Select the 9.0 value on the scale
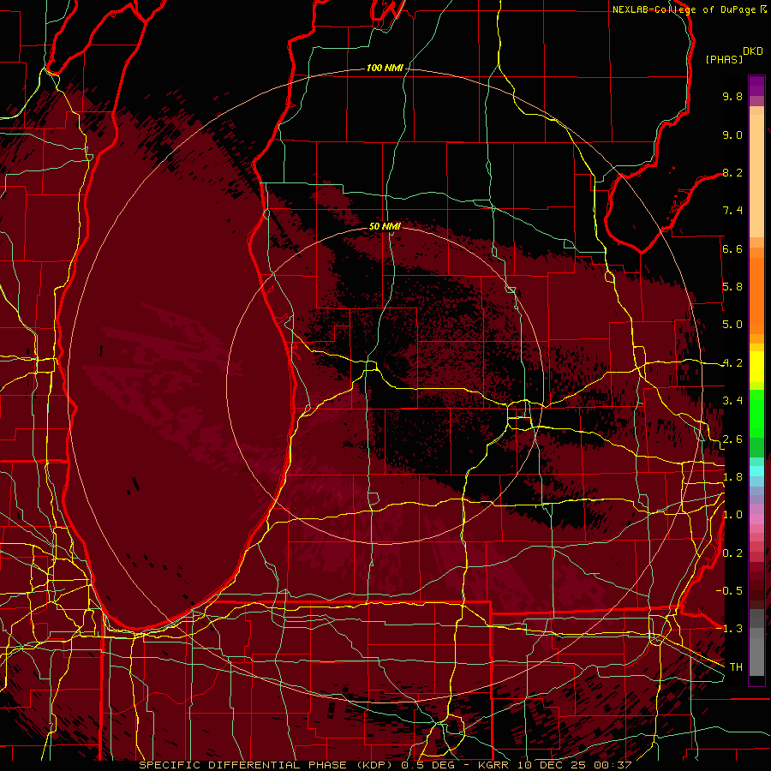 pos(732,134)
